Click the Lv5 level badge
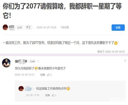Screen dimensions: 128x105 pyautogui.click(x=20, y=27)
